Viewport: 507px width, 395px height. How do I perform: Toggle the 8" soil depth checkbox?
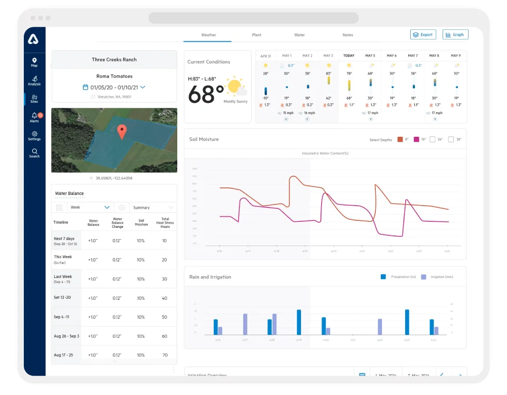[x=400, y=139]
